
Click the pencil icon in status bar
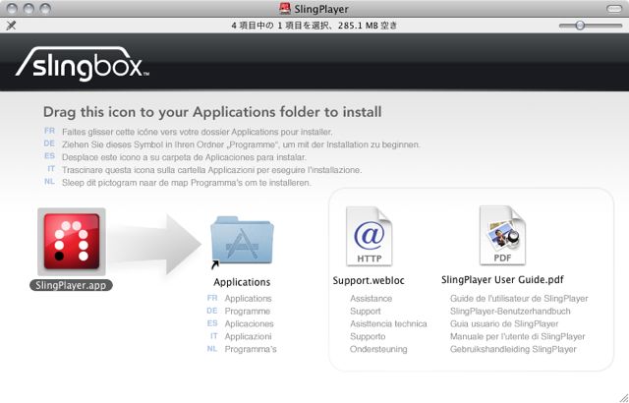click(11, 26)
